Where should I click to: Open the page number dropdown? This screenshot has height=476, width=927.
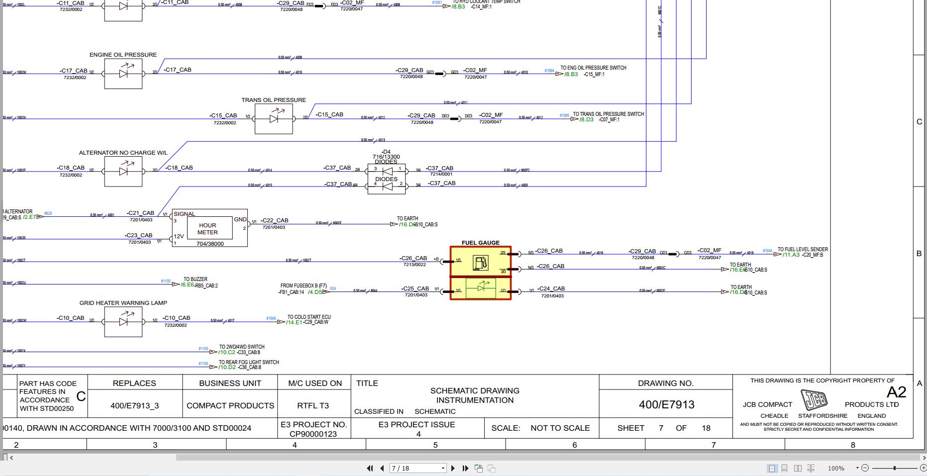point(443,468)
